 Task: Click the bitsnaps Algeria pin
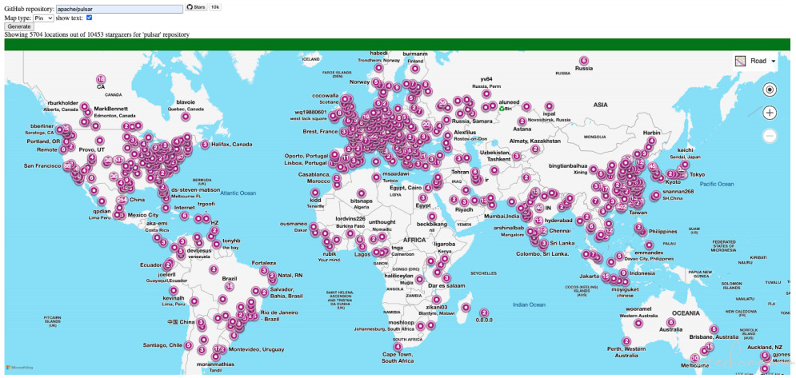pos(362,193)
